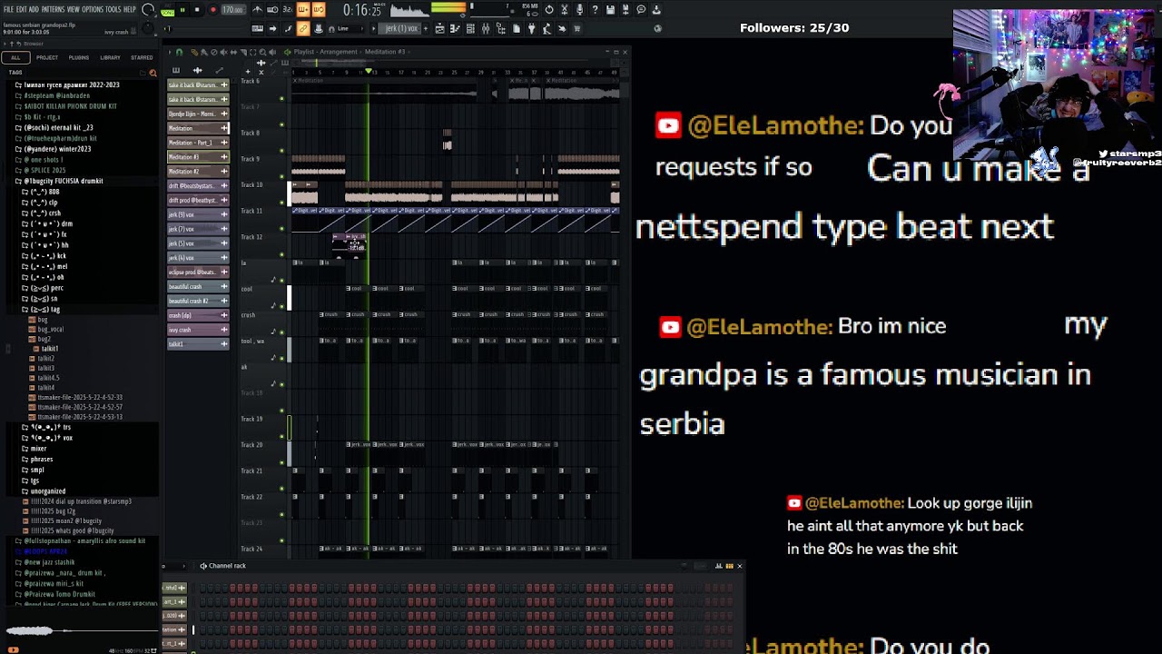
Task: Open the TOOLS menu
Action: (113, 9)
